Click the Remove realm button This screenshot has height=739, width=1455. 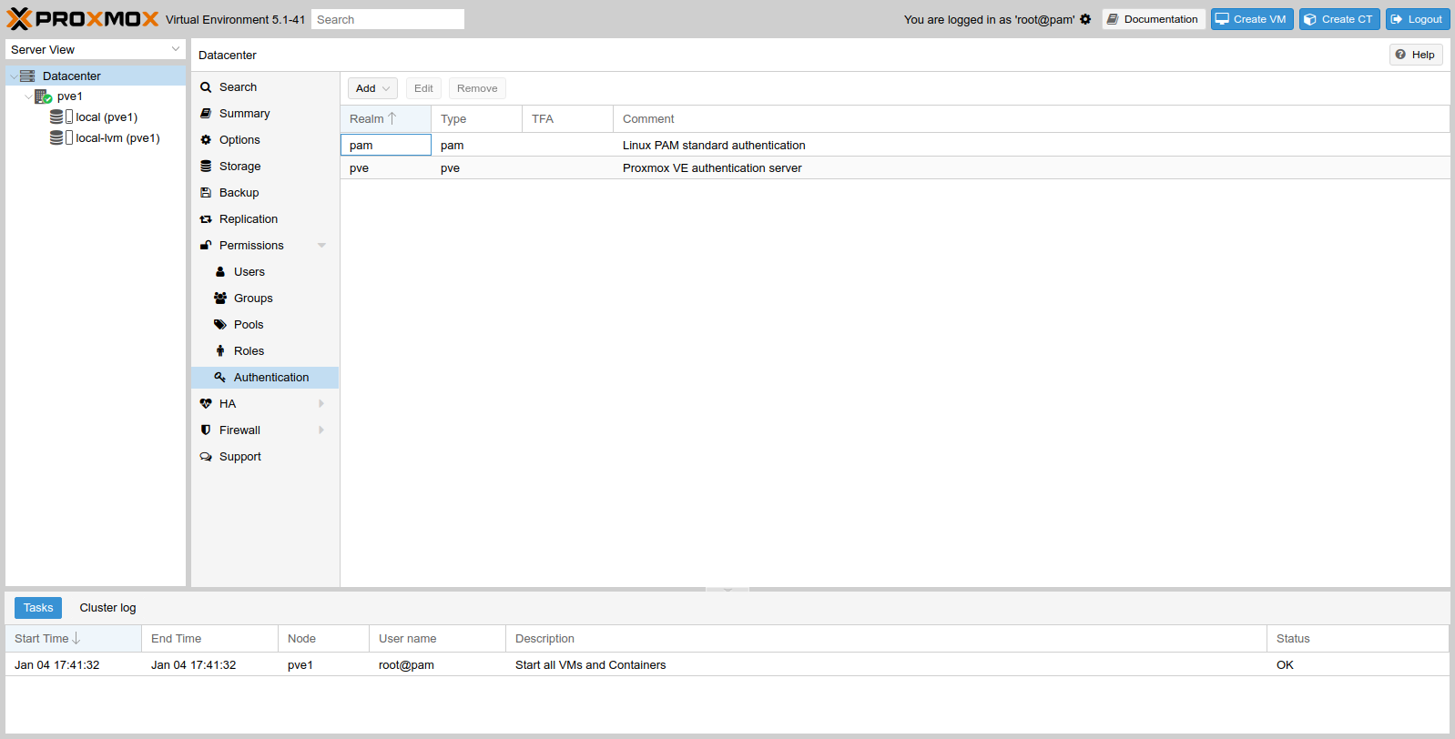tap(477, 88)
